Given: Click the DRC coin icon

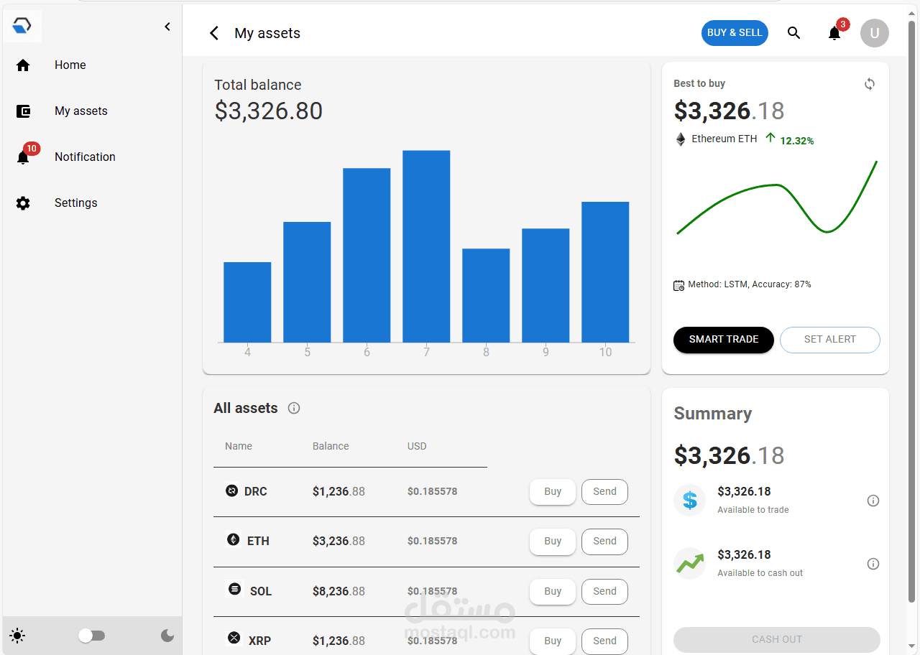Looking at the screenshot, I should pos(231,491).
